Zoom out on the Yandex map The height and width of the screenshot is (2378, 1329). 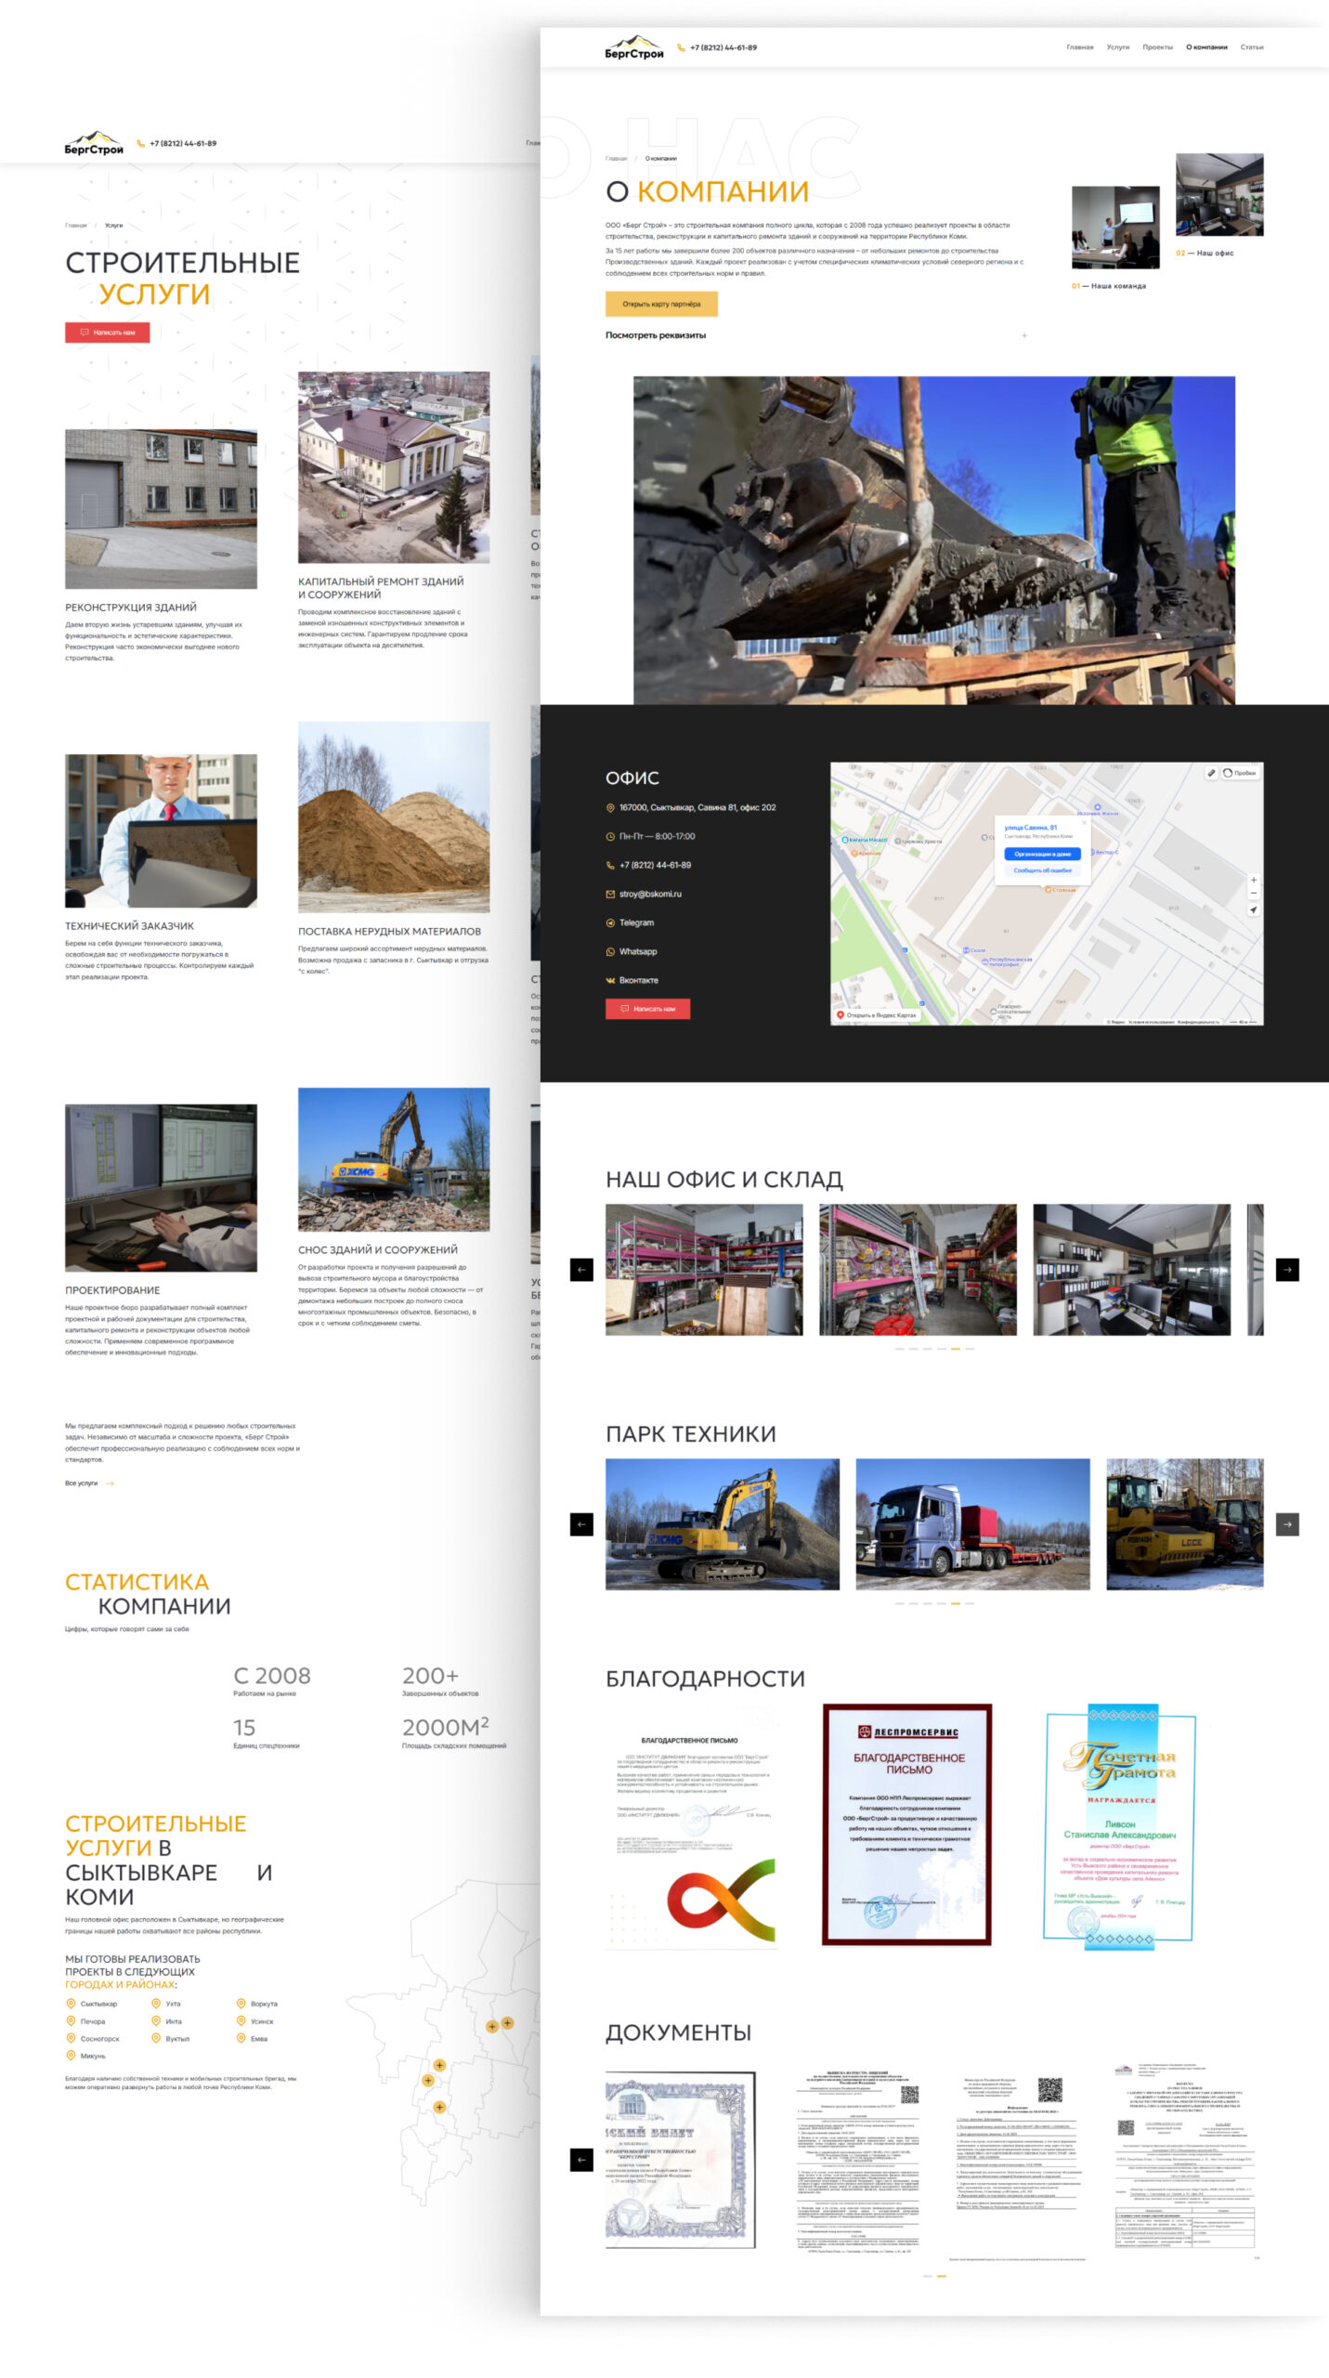pyautogui.click(x=1253, y=893)
